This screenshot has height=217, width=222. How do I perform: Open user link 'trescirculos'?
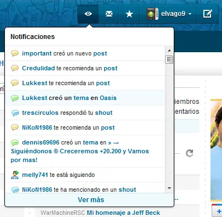[40, 113]
